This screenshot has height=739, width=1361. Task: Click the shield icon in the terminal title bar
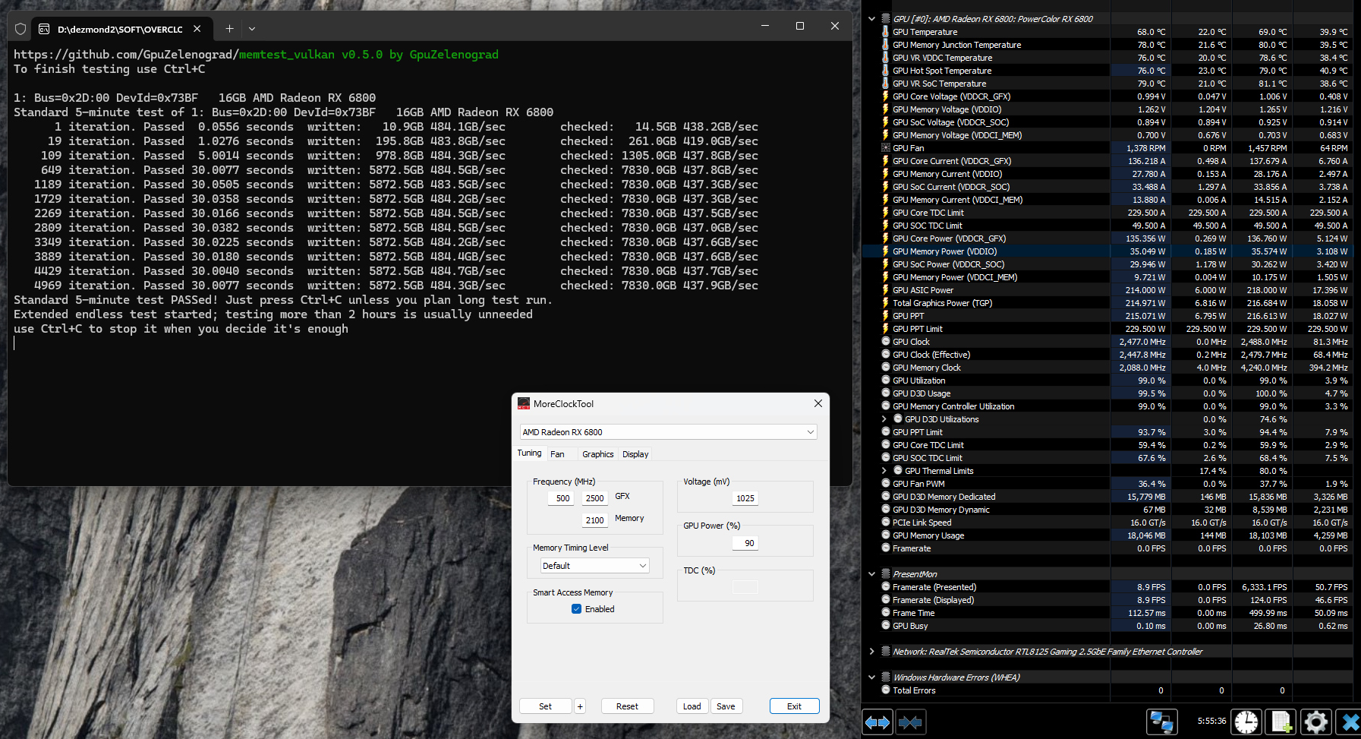pos(20,29)
